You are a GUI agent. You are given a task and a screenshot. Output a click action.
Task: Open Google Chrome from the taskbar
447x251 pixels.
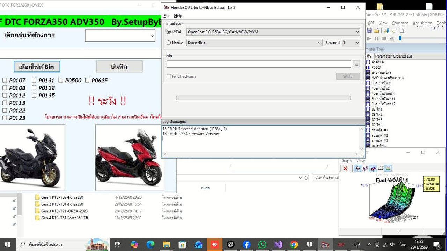click(x=294, y=244)
